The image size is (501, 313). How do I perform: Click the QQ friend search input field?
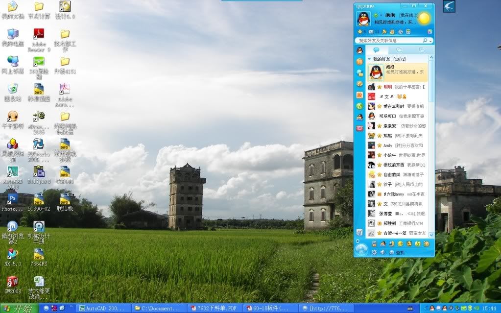(x=389, y=41)
